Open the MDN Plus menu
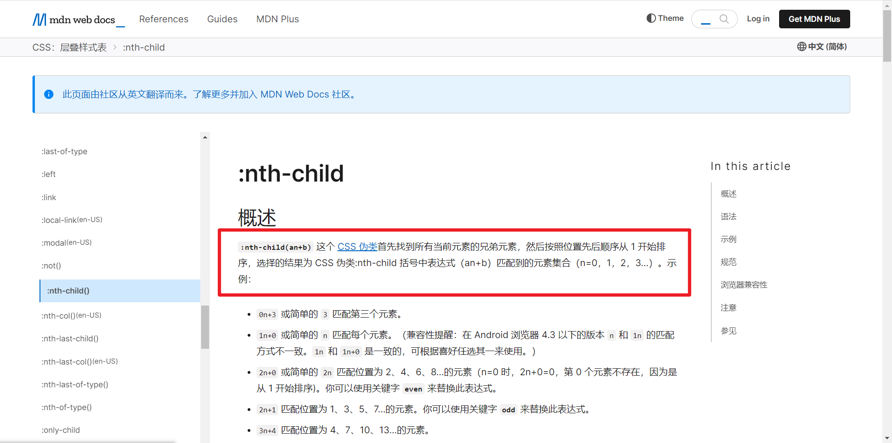The height and width of the screenshot is (443, 892). (x=277, y=19)
